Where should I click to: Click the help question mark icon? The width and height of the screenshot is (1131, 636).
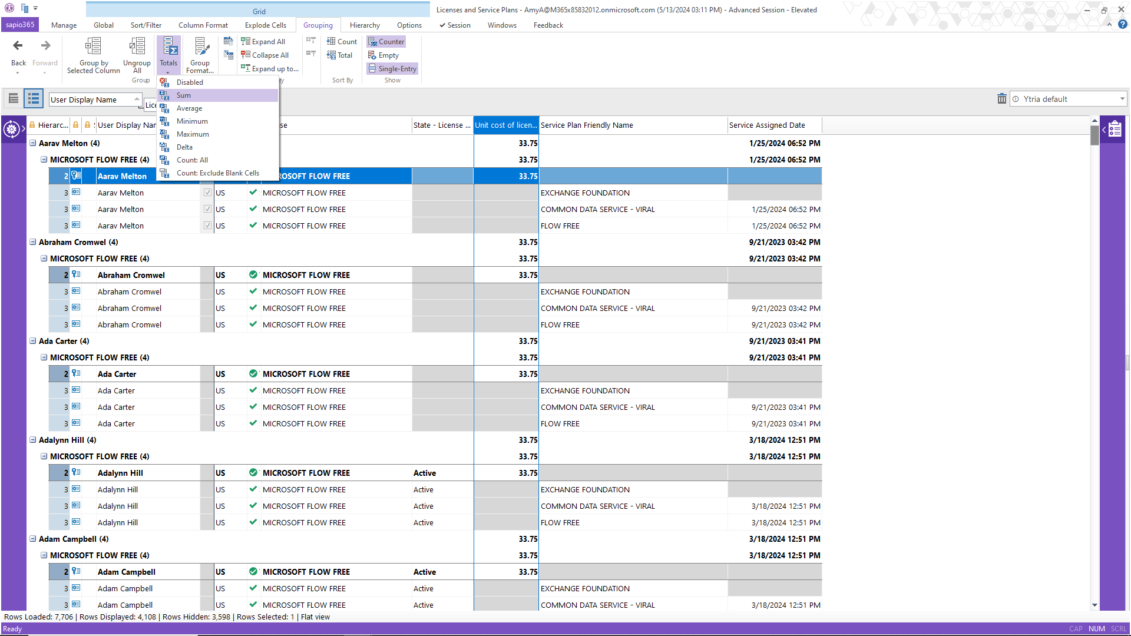tap(1123, 25)
